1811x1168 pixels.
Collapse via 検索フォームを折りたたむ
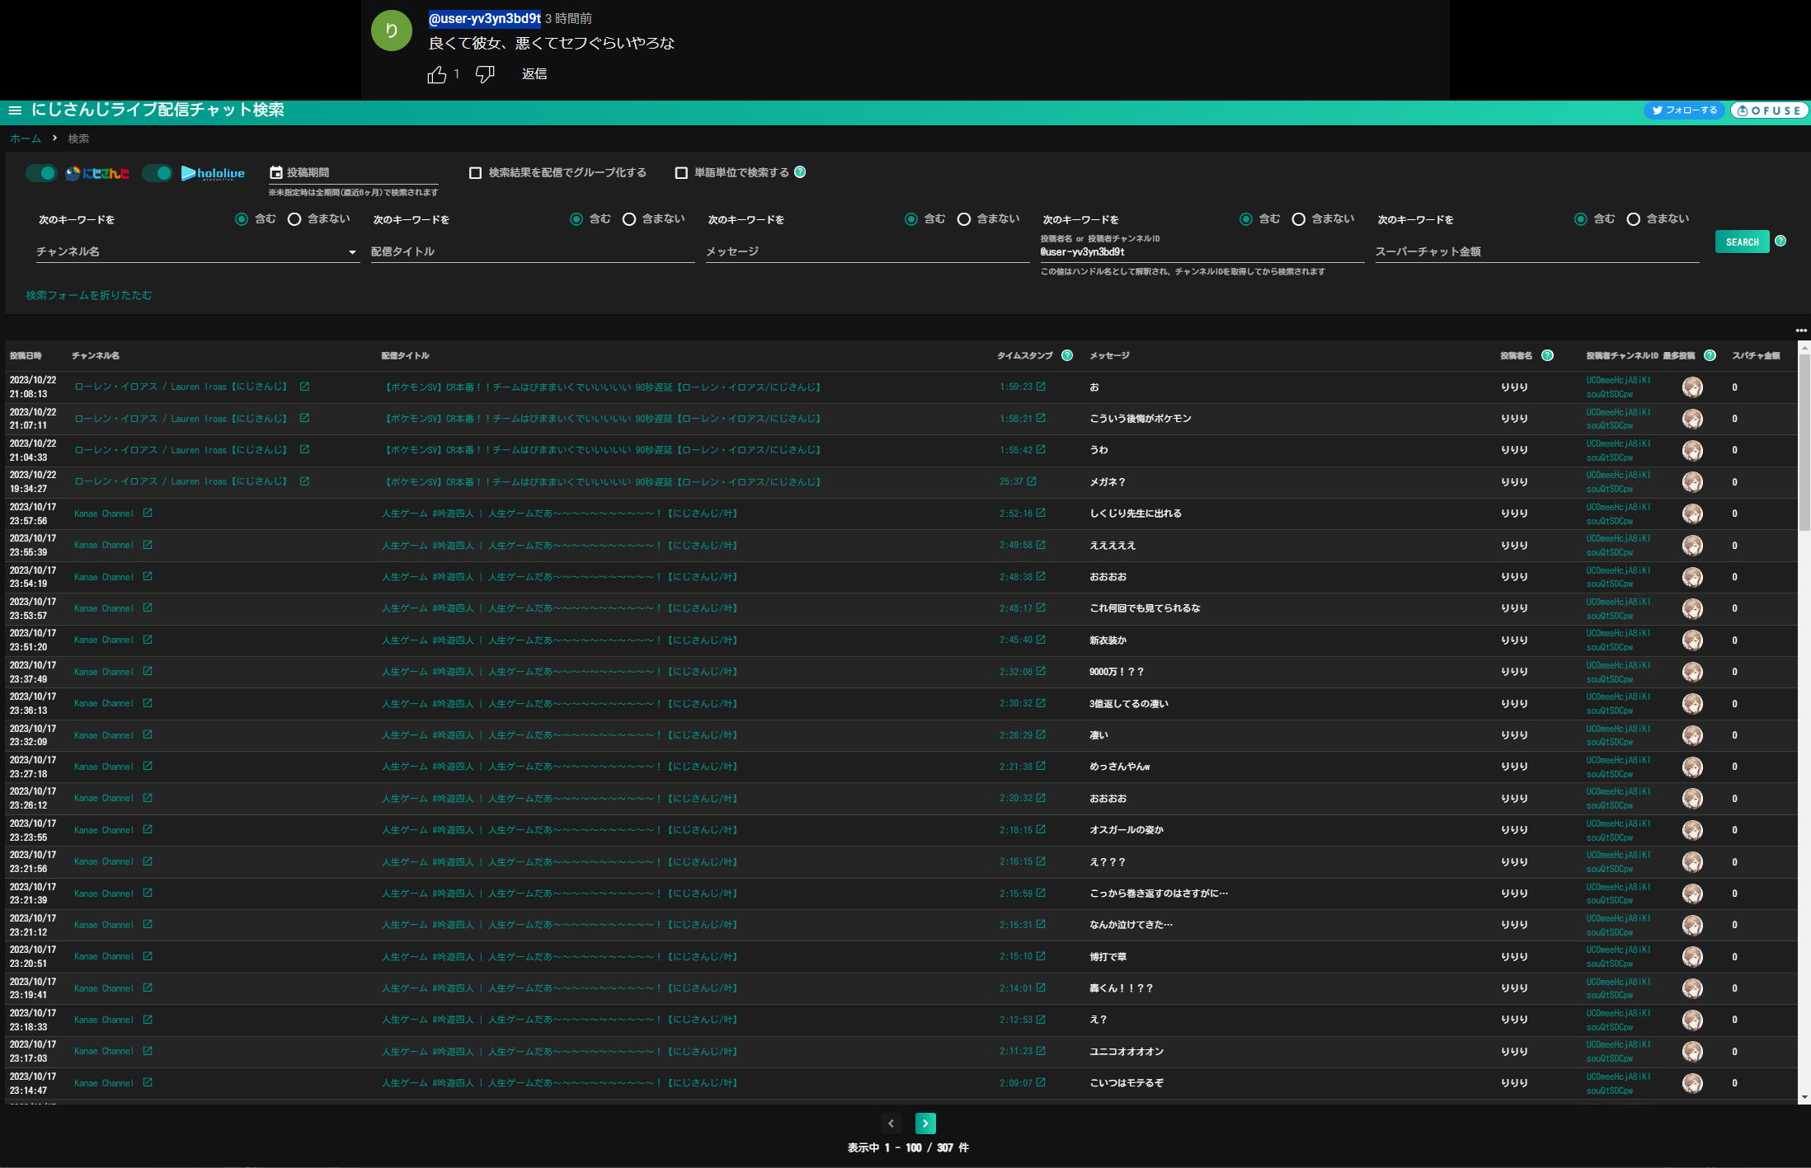89,295
